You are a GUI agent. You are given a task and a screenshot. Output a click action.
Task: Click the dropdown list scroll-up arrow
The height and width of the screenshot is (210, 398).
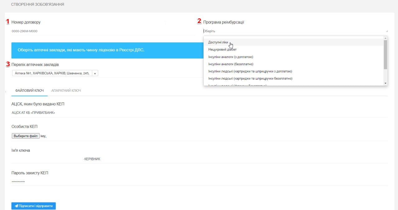[x=386, y=38]
